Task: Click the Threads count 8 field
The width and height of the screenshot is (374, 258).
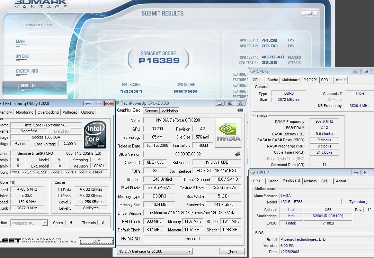Action: (103, 223)
